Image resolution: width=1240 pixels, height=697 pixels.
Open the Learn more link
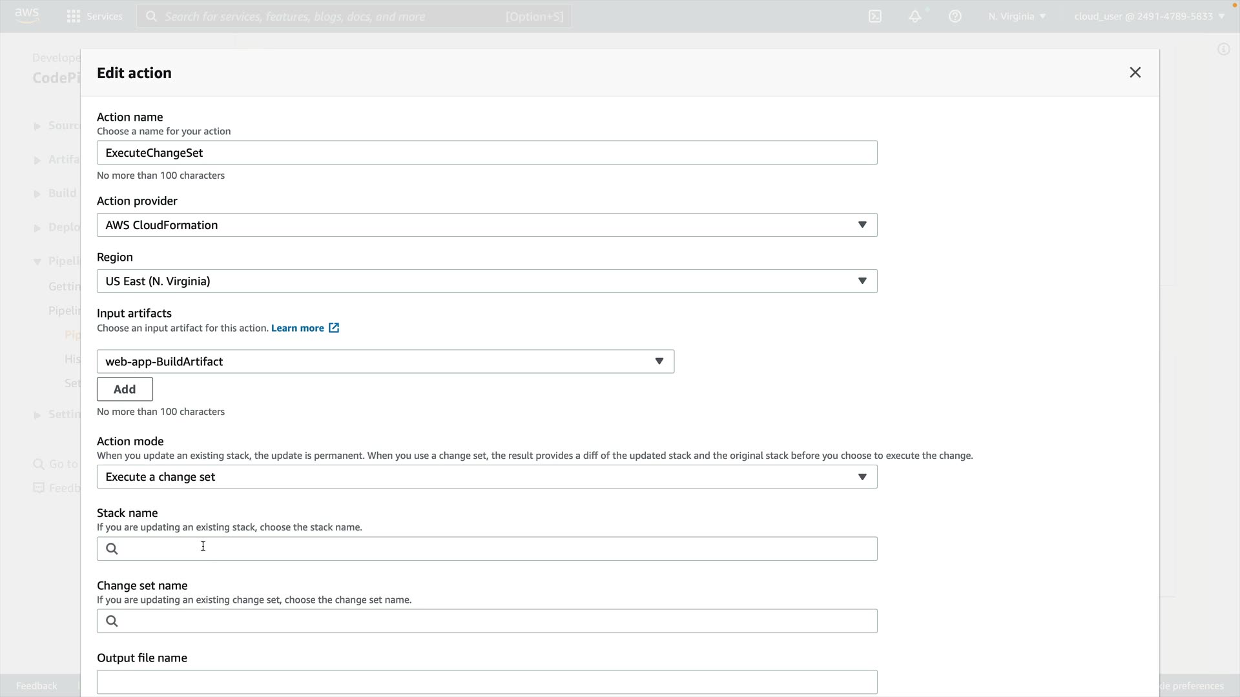point(297,328)
